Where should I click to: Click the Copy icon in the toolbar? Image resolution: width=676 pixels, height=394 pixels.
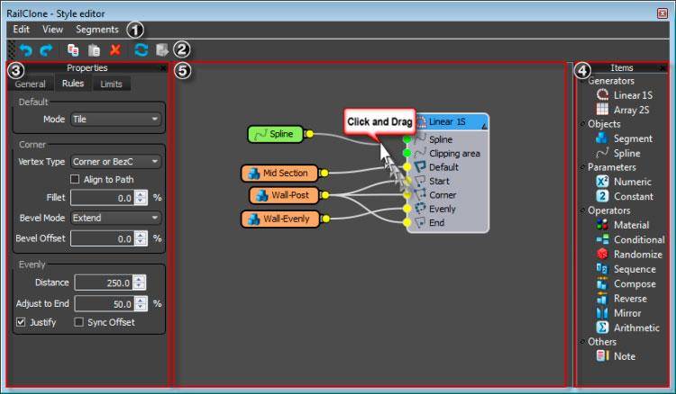[75, 49]
